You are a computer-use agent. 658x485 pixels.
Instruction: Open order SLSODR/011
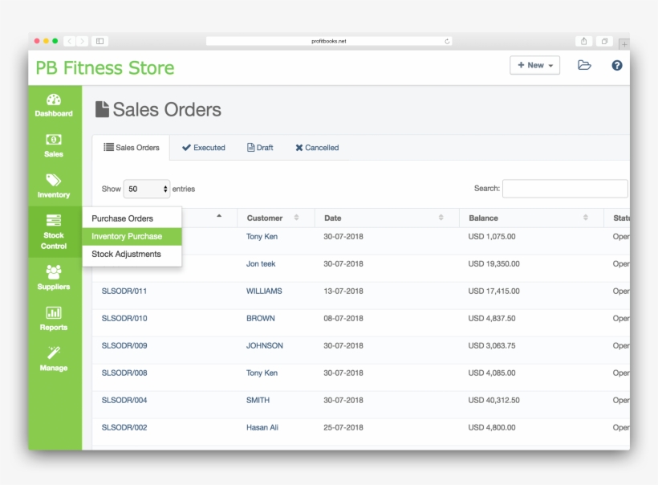pos(123,291)
